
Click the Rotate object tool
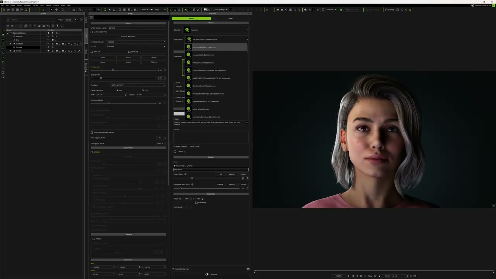click(x=62, y=10)
